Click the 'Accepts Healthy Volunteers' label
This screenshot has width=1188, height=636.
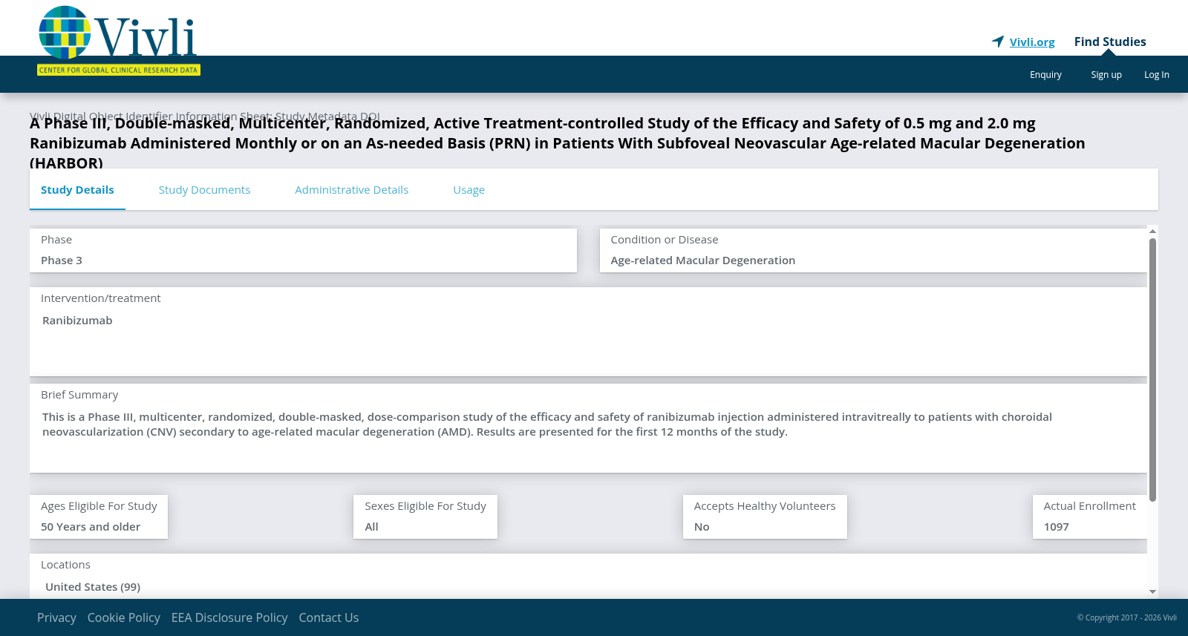pyautogui.click(x=765, y=506)
